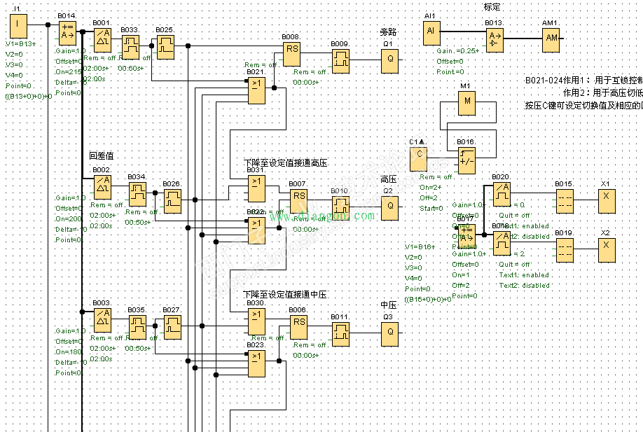Click the M1 flag block

467,102
